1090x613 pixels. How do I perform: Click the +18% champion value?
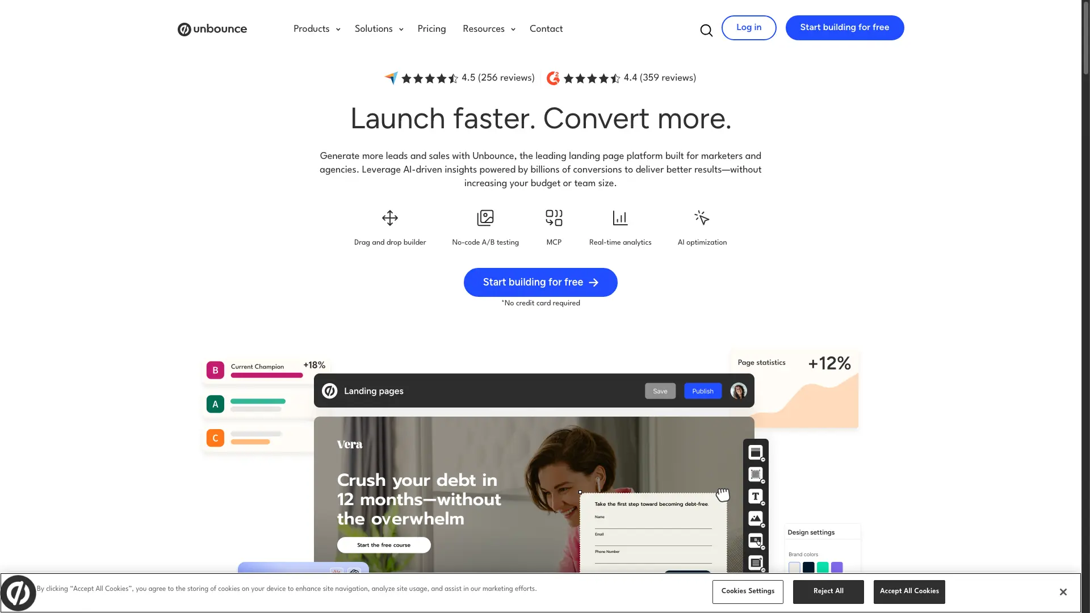[315, 365]
